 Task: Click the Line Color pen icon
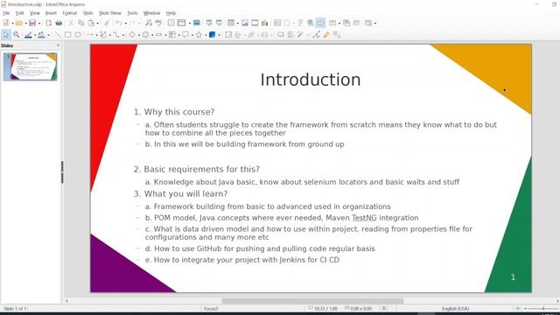click(x=28, y=35)
